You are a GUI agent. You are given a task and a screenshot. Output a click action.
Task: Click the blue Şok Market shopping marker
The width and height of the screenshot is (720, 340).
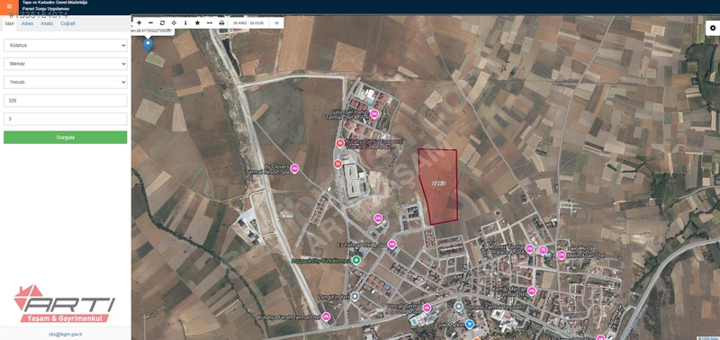coord(469,324)
